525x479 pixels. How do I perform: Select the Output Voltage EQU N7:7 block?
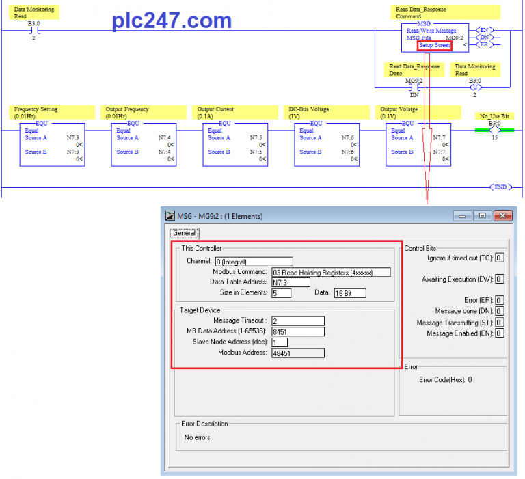coord(418,143)
